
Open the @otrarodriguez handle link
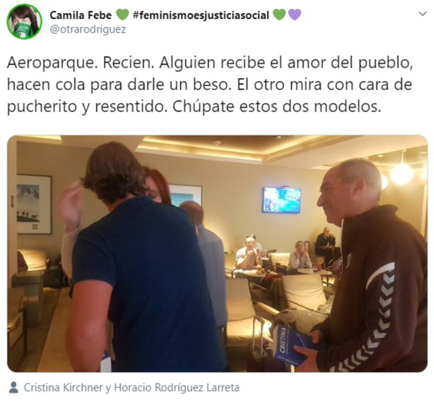coord(88,29)
